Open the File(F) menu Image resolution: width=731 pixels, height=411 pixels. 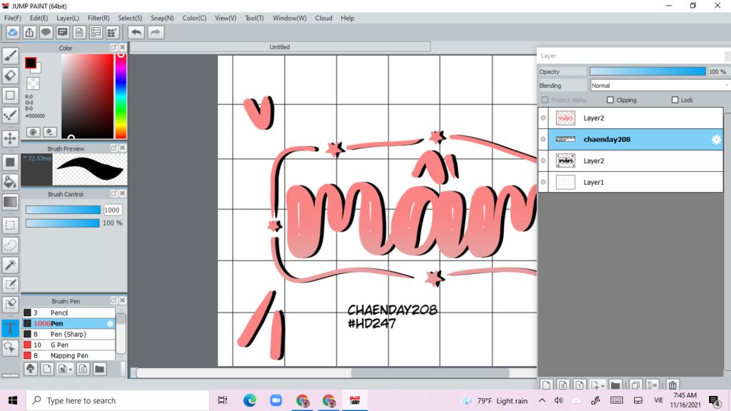pyautogui.click(x=13, y=18)
